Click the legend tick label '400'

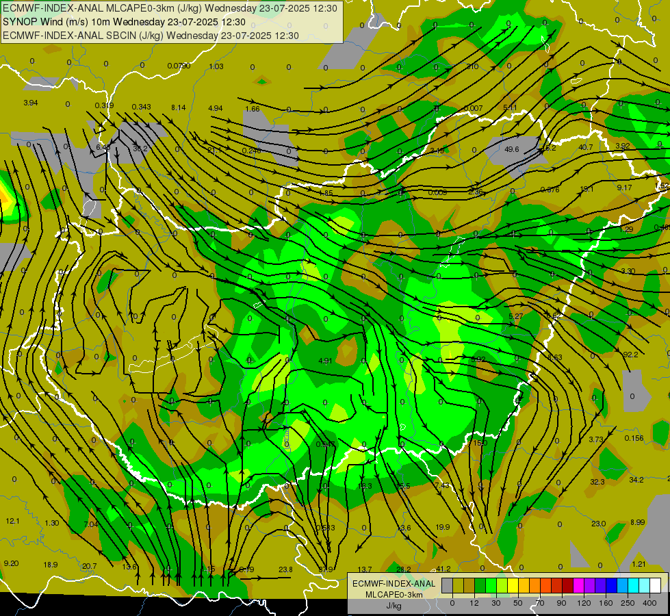tap(649, 603)
